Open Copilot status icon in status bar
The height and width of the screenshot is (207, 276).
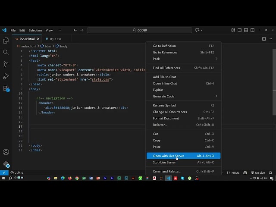tap(245, 172)
